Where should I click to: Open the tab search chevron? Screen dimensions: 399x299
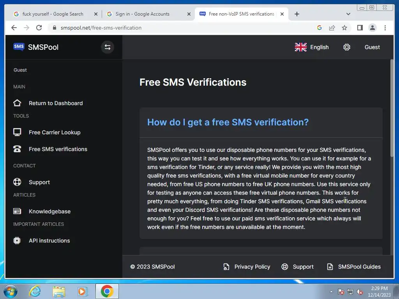coord(348,14)
